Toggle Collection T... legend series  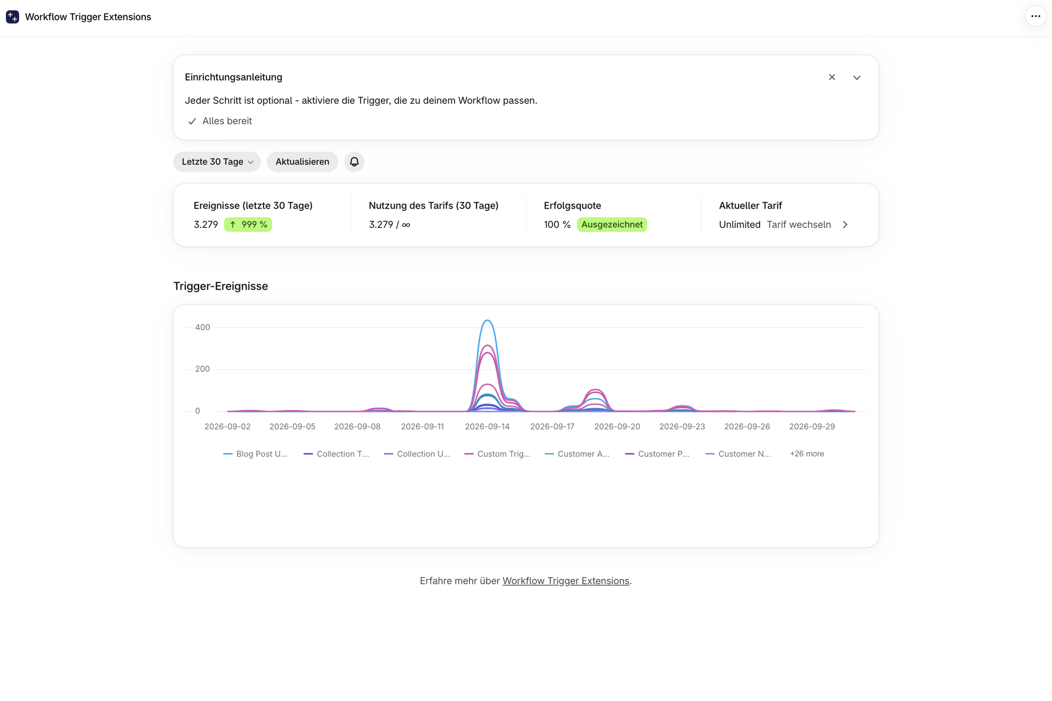336,454
